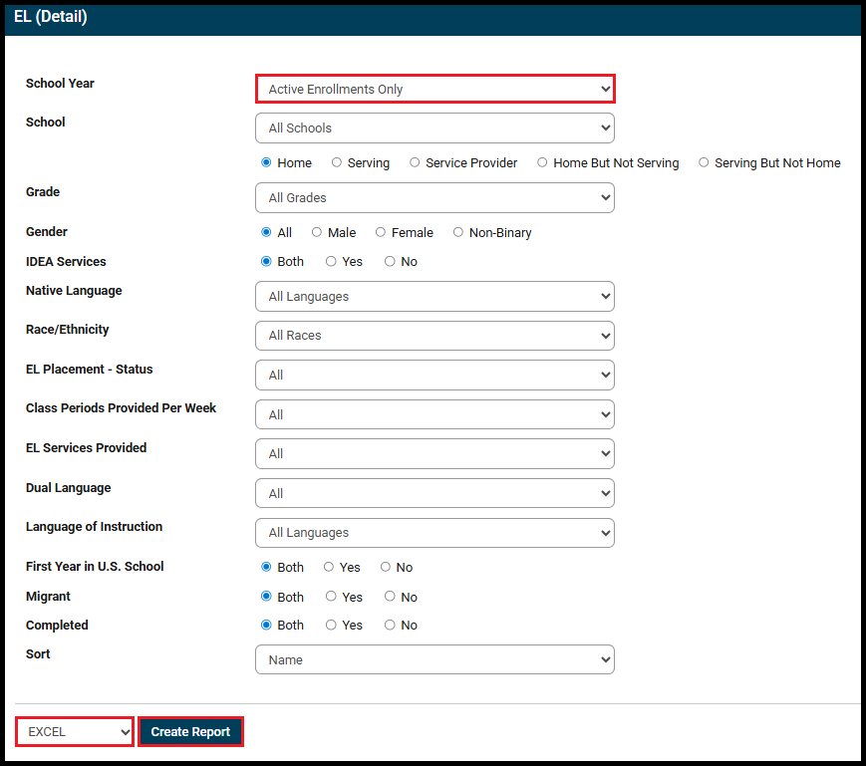Open the Dual Language dropdown
Screen dimensions: 866x766
pos(434,493)
